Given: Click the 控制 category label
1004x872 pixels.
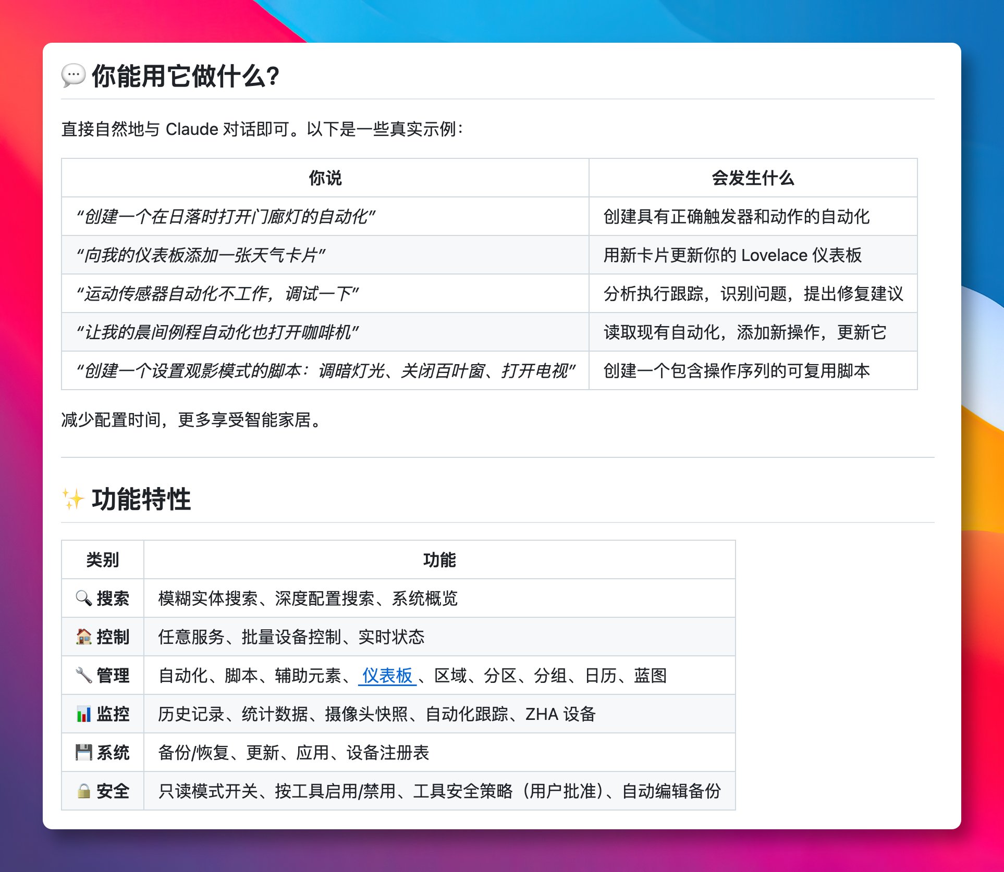Looking at the screenshot, I should coord(113,637).
